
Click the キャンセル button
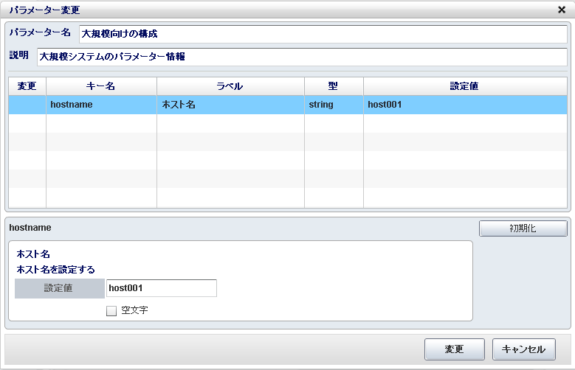click(523, 349)
